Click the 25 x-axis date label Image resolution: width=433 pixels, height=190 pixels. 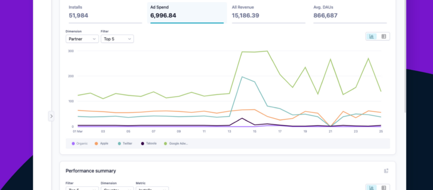[381, 131]
